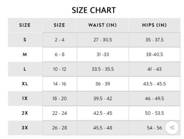Screen dimensions: 184x139
Task: Click the SIZE CHART title
Action: (x=94, y=10)
